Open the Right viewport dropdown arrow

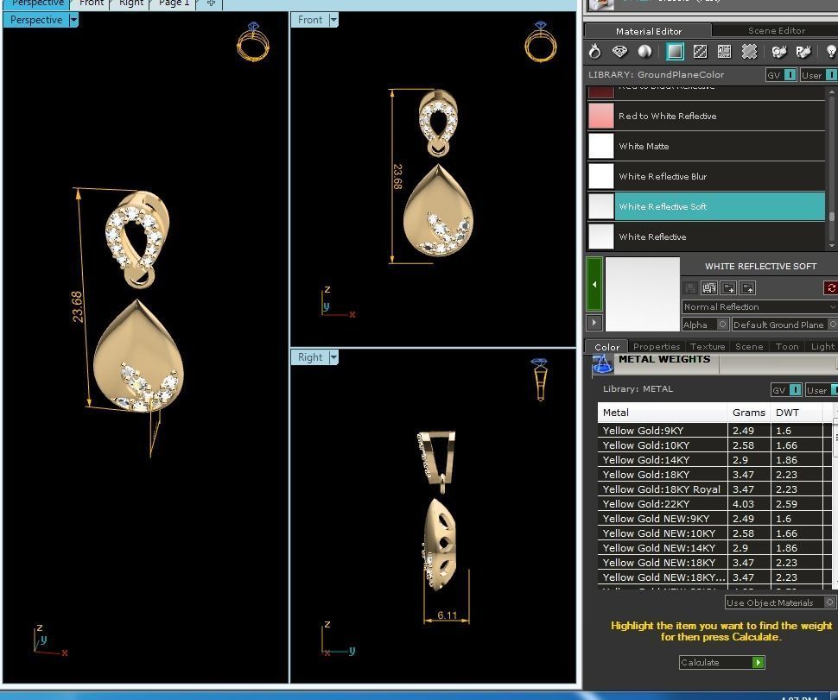333,357
